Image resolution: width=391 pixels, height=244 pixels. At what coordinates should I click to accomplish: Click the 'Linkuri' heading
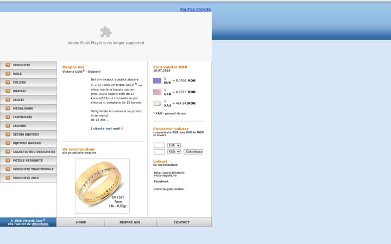(160, 162)
